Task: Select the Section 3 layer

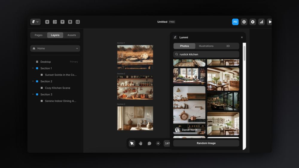Action: [46, 95]
